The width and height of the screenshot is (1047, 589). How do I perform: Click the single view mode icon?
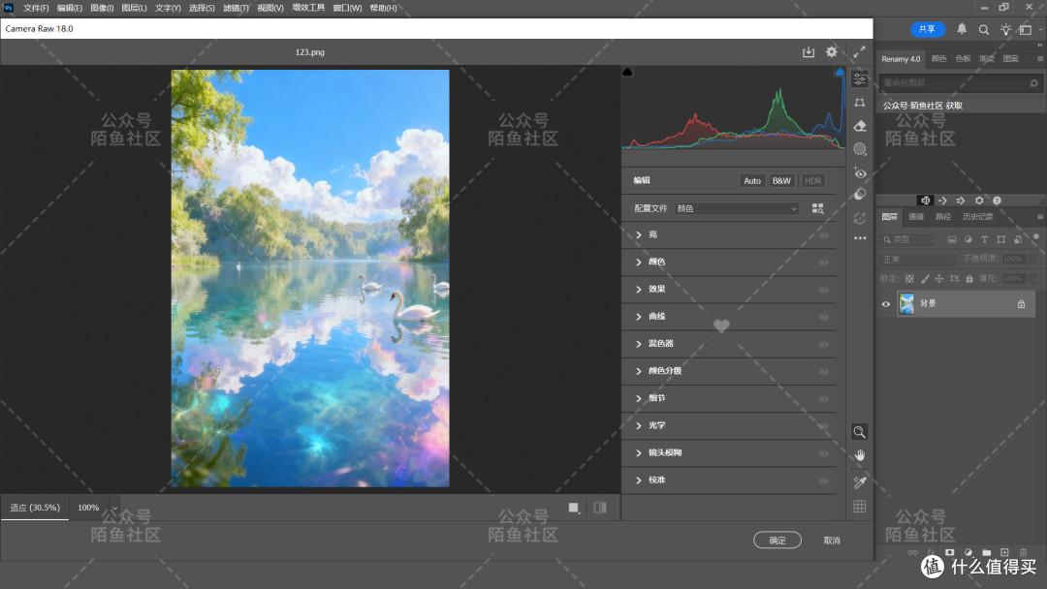coord(574,508)
